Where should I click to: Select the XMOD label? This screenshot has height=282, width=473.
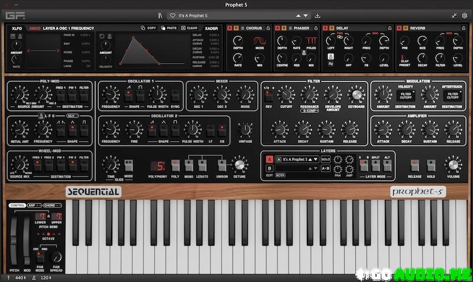(x=35, y=28)
